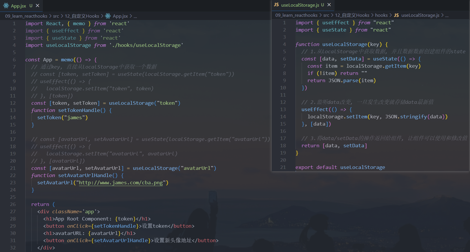Image resolution: width=470 pixels, height=252 pixels.
Task: Click React icon on App.jsx tab
Action: pos(6,6)
